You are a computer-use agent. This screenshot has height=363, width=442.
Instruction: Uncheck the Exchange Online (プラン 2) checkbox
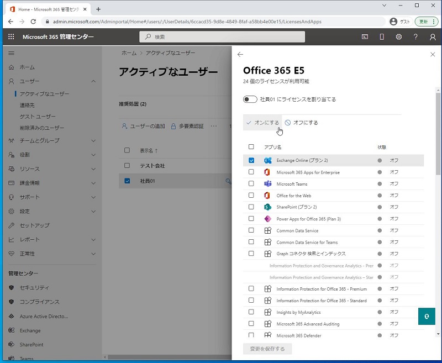coord(251,160)
